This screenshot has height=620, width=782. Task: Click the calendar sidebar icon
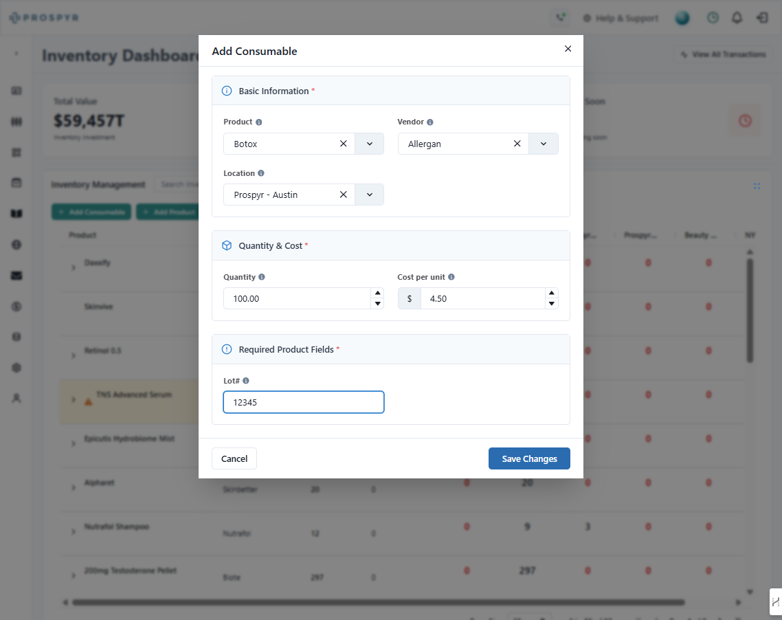tap(16, 183)
